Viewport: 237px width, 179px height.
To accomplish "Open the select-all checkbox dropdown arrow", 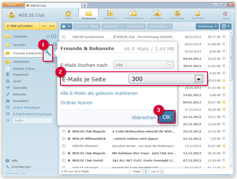I will (69, 26).
